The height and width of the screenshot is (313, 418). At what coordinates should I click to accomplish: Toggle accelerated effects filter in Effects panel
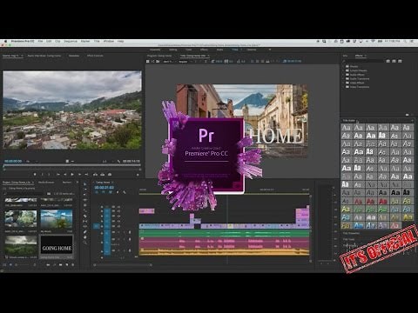pos(388,61)
